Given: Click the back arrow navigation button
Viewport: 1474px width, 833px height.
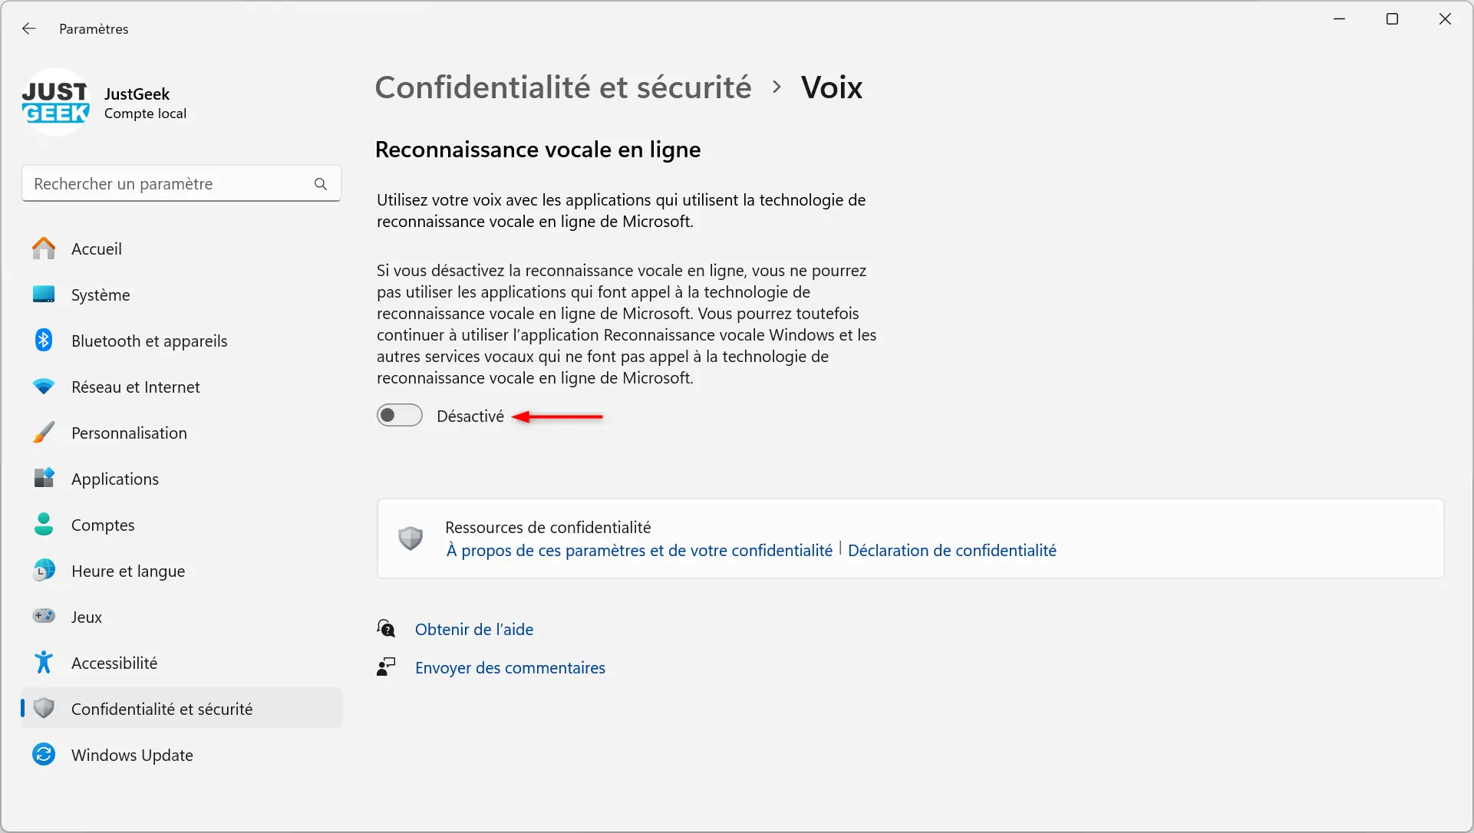Looking at the screenshot, I should 29,28.
